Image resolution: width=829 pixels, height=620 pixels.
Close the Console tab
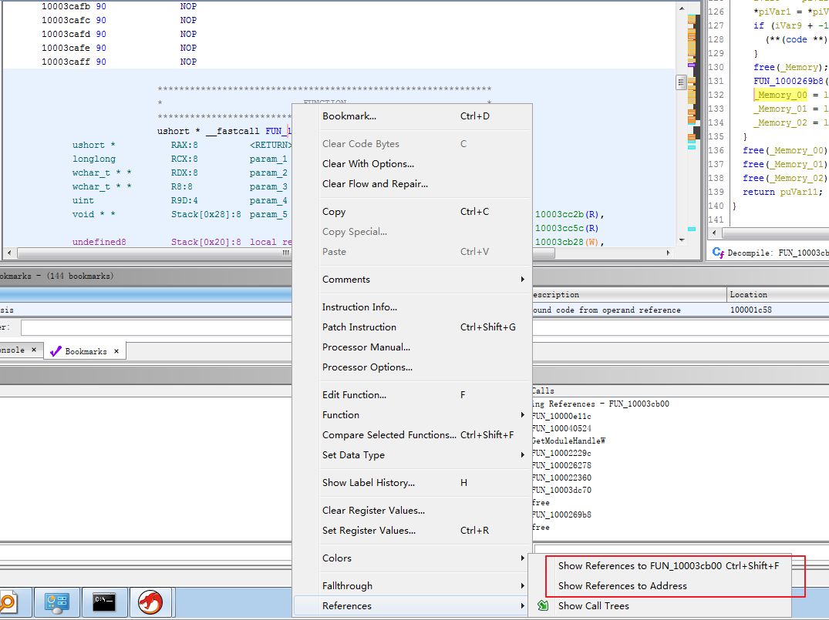[x=34, y=350]
